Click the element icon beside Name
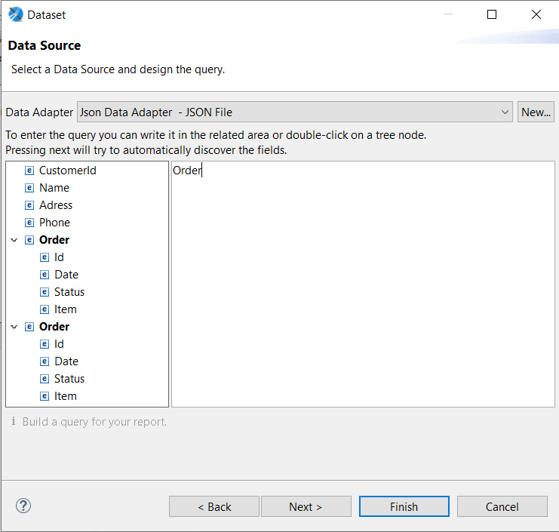 [29, 188]
